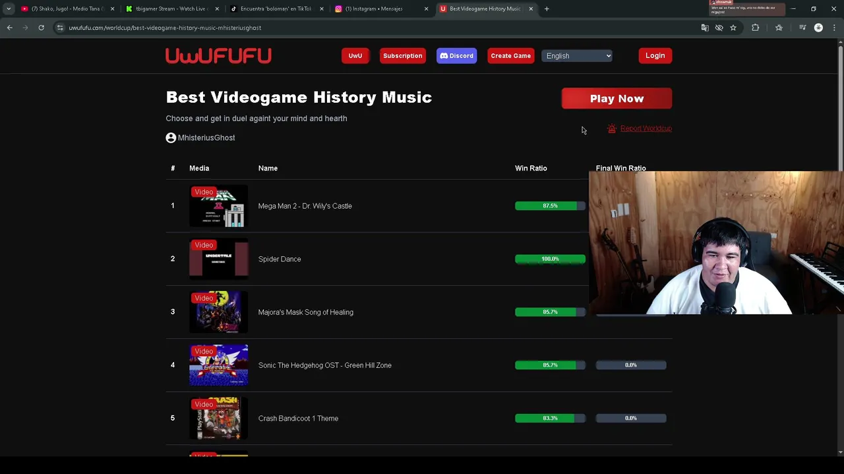This screenshot has width=844, height=474.
Task: Click the author user avatar icon
Action: tap(171, 138)
